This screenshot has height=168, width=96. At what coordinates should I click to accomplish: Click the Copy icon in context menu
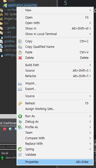tap(20, 41)
